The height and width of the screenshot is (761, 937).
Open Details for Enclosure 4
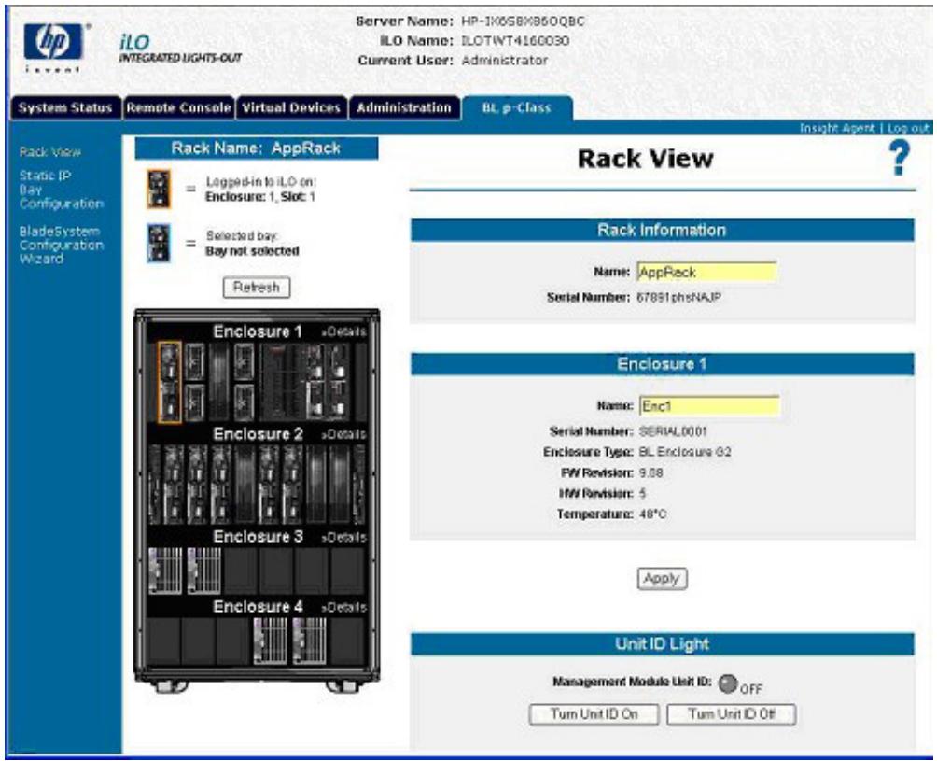coord(343,607)
